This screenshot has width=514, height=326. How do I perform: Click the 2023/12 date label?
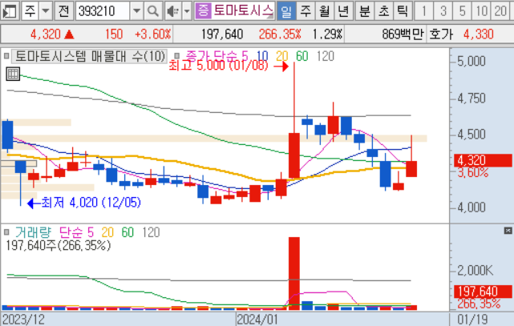(x=23, y=320)
